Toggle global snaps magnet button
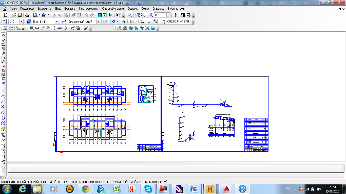 pyautogui.click(x=113, y=21)
